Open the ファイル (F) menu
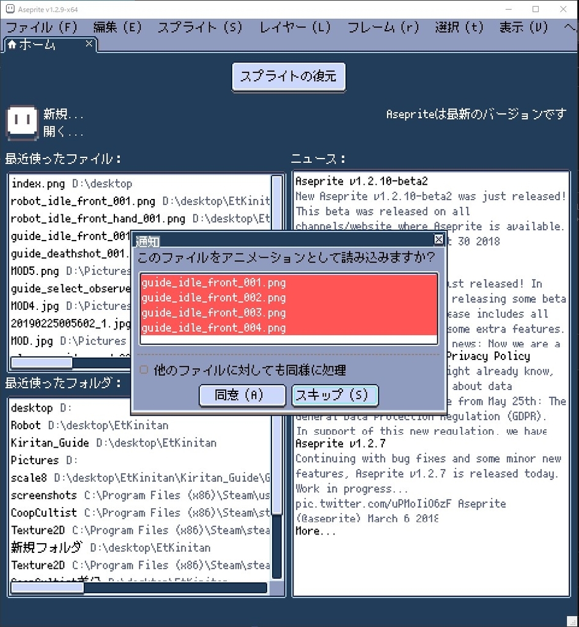 (x=42, y=28)
